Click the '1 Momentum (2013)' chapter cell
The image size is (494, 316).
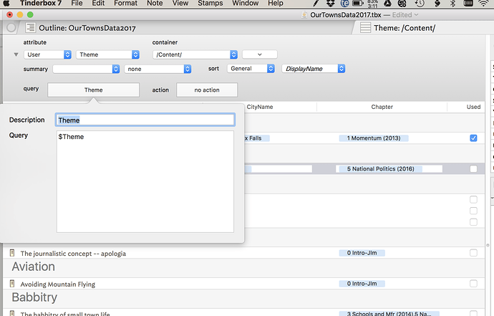(374, 138)
